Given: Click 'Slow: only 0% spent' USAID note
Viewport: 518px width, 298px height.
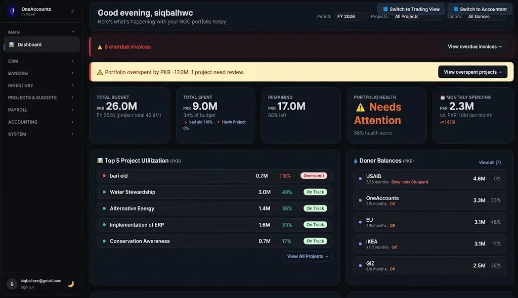Looking at the screenshot, I should click(x=410, y=182).
